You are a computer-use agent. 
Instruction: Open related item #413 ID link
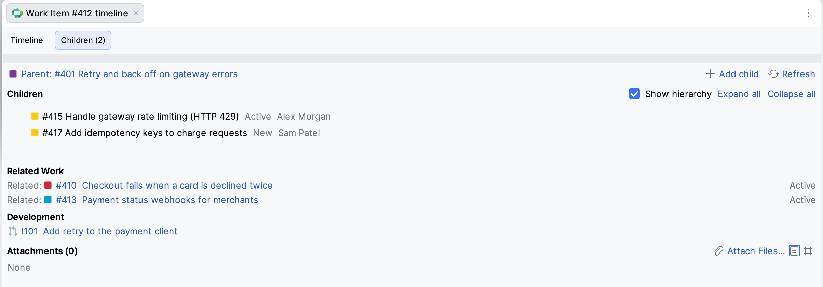[66, 200]
